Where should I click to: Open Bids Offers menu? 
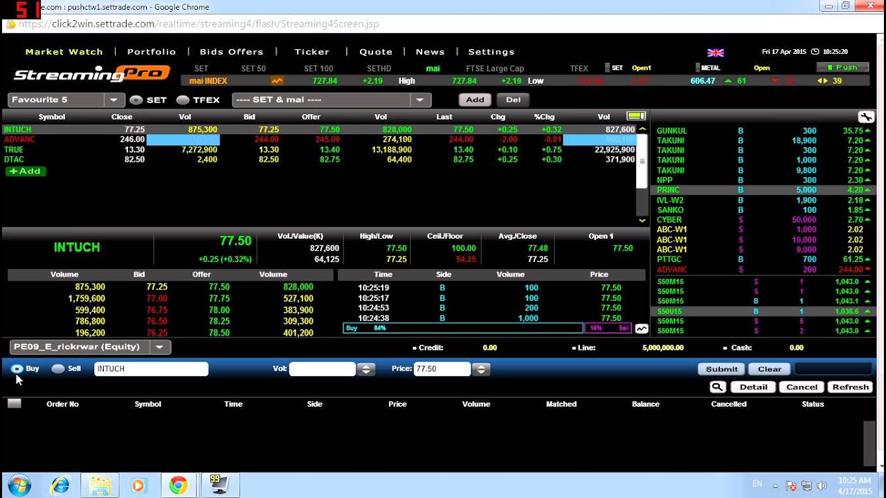point(232,52)
